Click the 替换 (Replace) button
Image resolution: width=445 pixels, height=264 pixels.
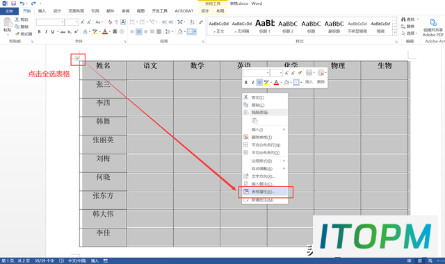point(408,26)
